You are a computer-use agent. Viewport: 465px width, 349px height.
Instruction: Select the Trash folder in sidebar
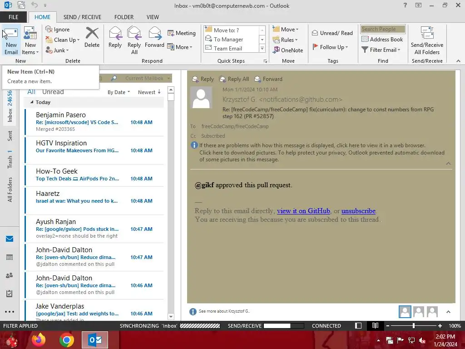(10, 159)
